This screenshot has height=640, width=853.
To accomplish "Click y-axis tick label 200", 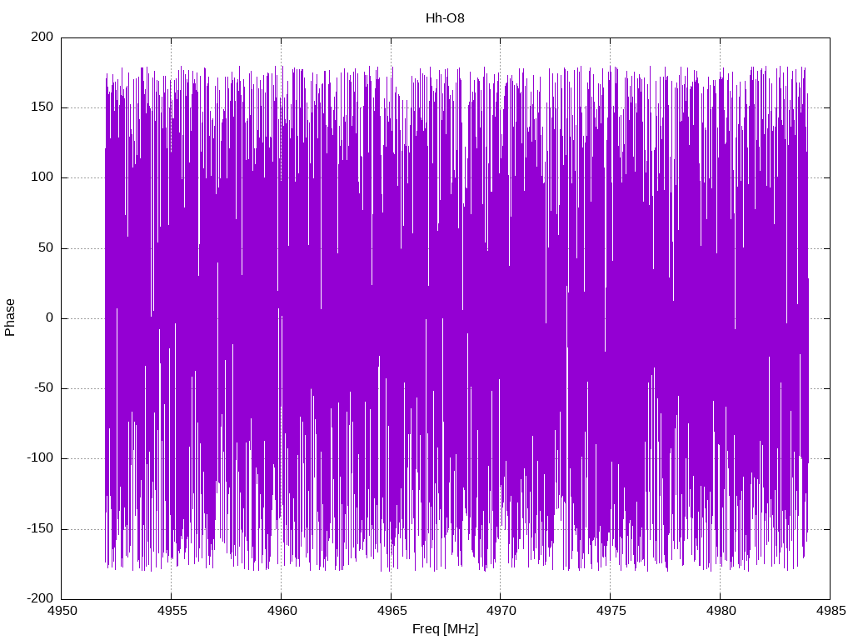I will pos(43,37).
